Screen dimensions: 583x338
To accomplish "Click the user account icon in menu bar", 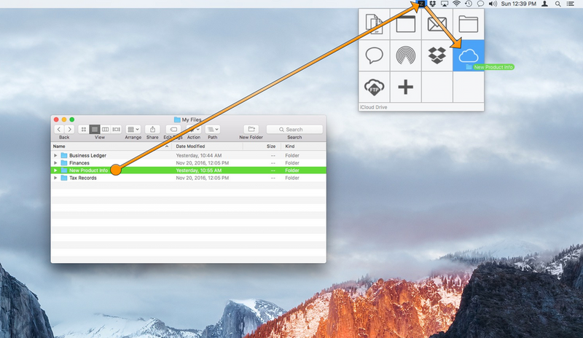I will coord(544,4).
